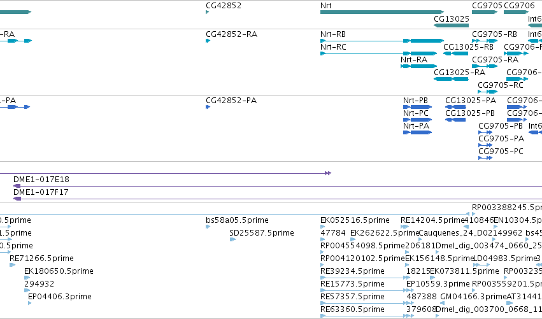Click the CG13025-PB protein
Viewport: 542px width, 319px height.
tap(455, 120)
